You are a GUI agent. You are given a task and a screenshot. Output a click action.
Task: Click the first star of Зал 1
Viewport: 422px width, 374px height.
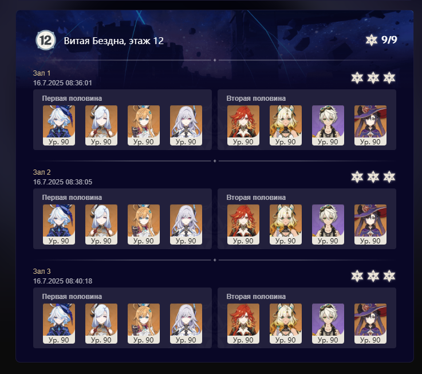(357, 78)
